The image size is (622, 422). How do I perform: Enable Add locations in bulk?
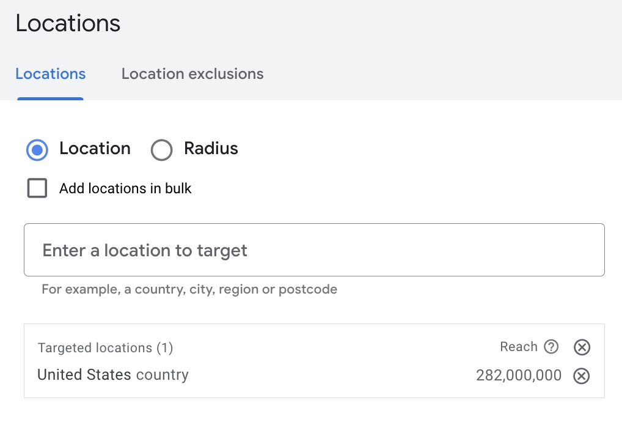click(x=37, y=188)
